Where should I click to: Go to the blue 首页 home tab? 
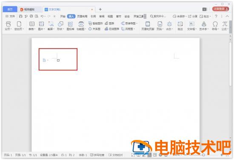[x=10, y=9]
